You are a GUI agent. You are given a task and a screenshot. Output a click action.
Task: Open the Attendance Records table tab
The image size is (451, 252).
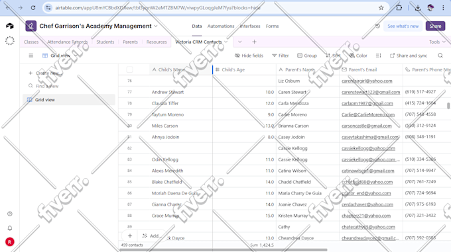pos(67,42)
